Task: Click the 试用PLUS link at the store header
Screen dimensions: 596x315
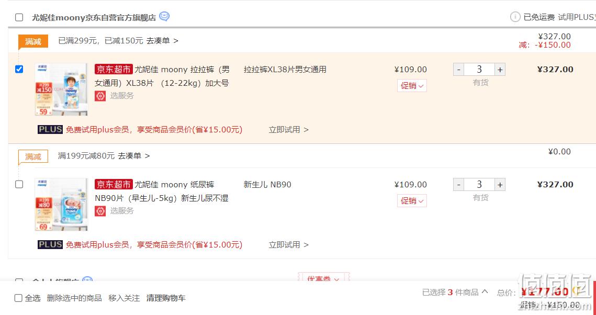Action: (577, 17)
